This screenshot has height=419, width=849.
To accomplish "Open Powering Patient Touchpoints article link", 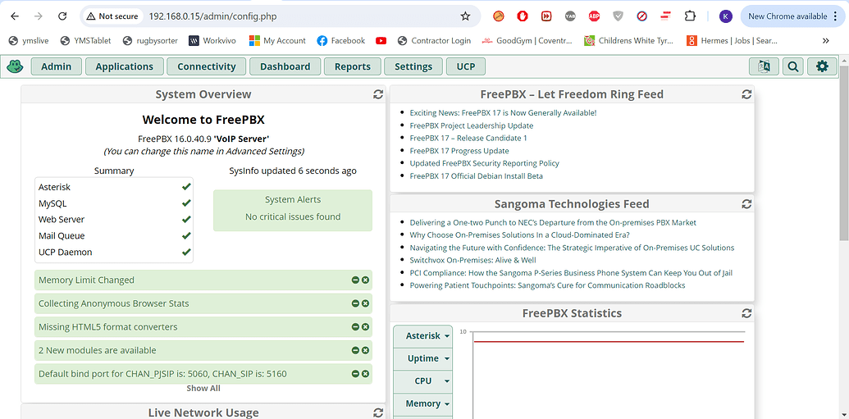I will coord(547,285).
